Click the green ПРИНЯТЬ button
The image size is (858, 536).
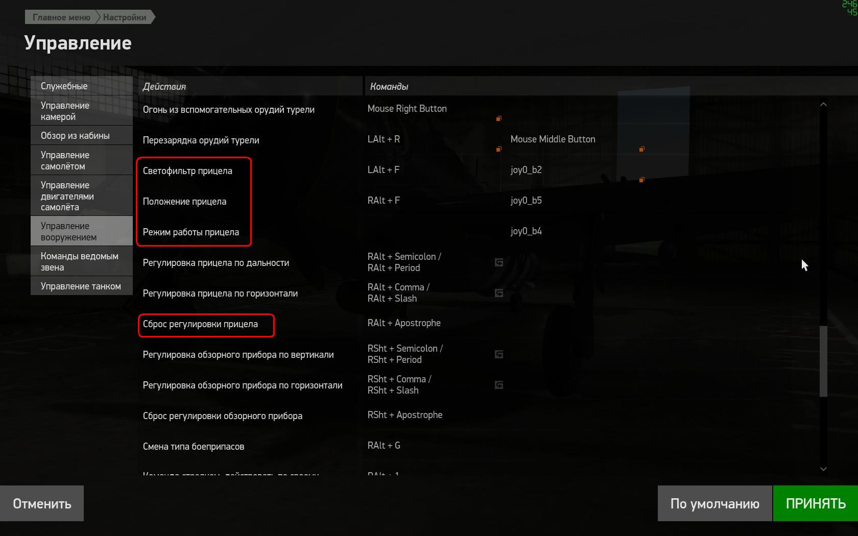[816, 503]
